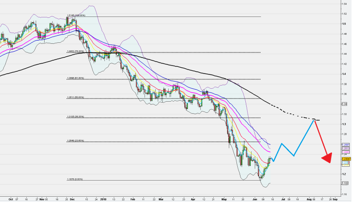Click the 100.00% Fibonacci level label
Image resolution: width=356 pixels, height=214 pixels.
pyautogui.click(x=76, y=16)
